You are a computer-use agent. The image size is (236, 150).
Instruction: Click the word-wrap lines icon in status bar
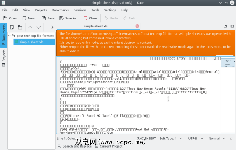(x=231, y=138)
